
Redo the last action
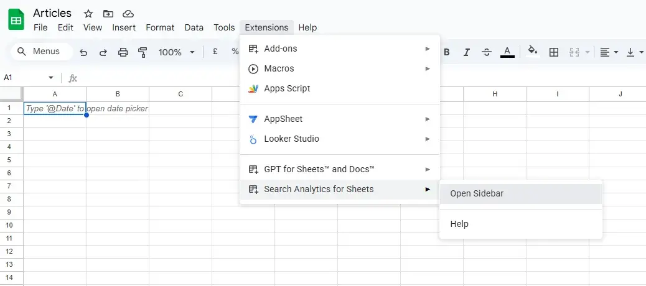pos(103,52)
